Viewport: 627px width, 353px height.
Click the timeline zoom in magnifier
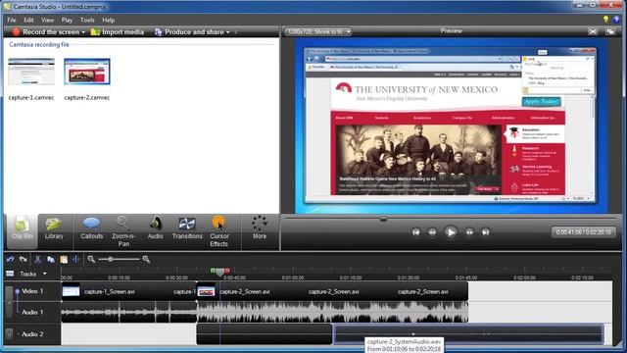tap(146, 259)
